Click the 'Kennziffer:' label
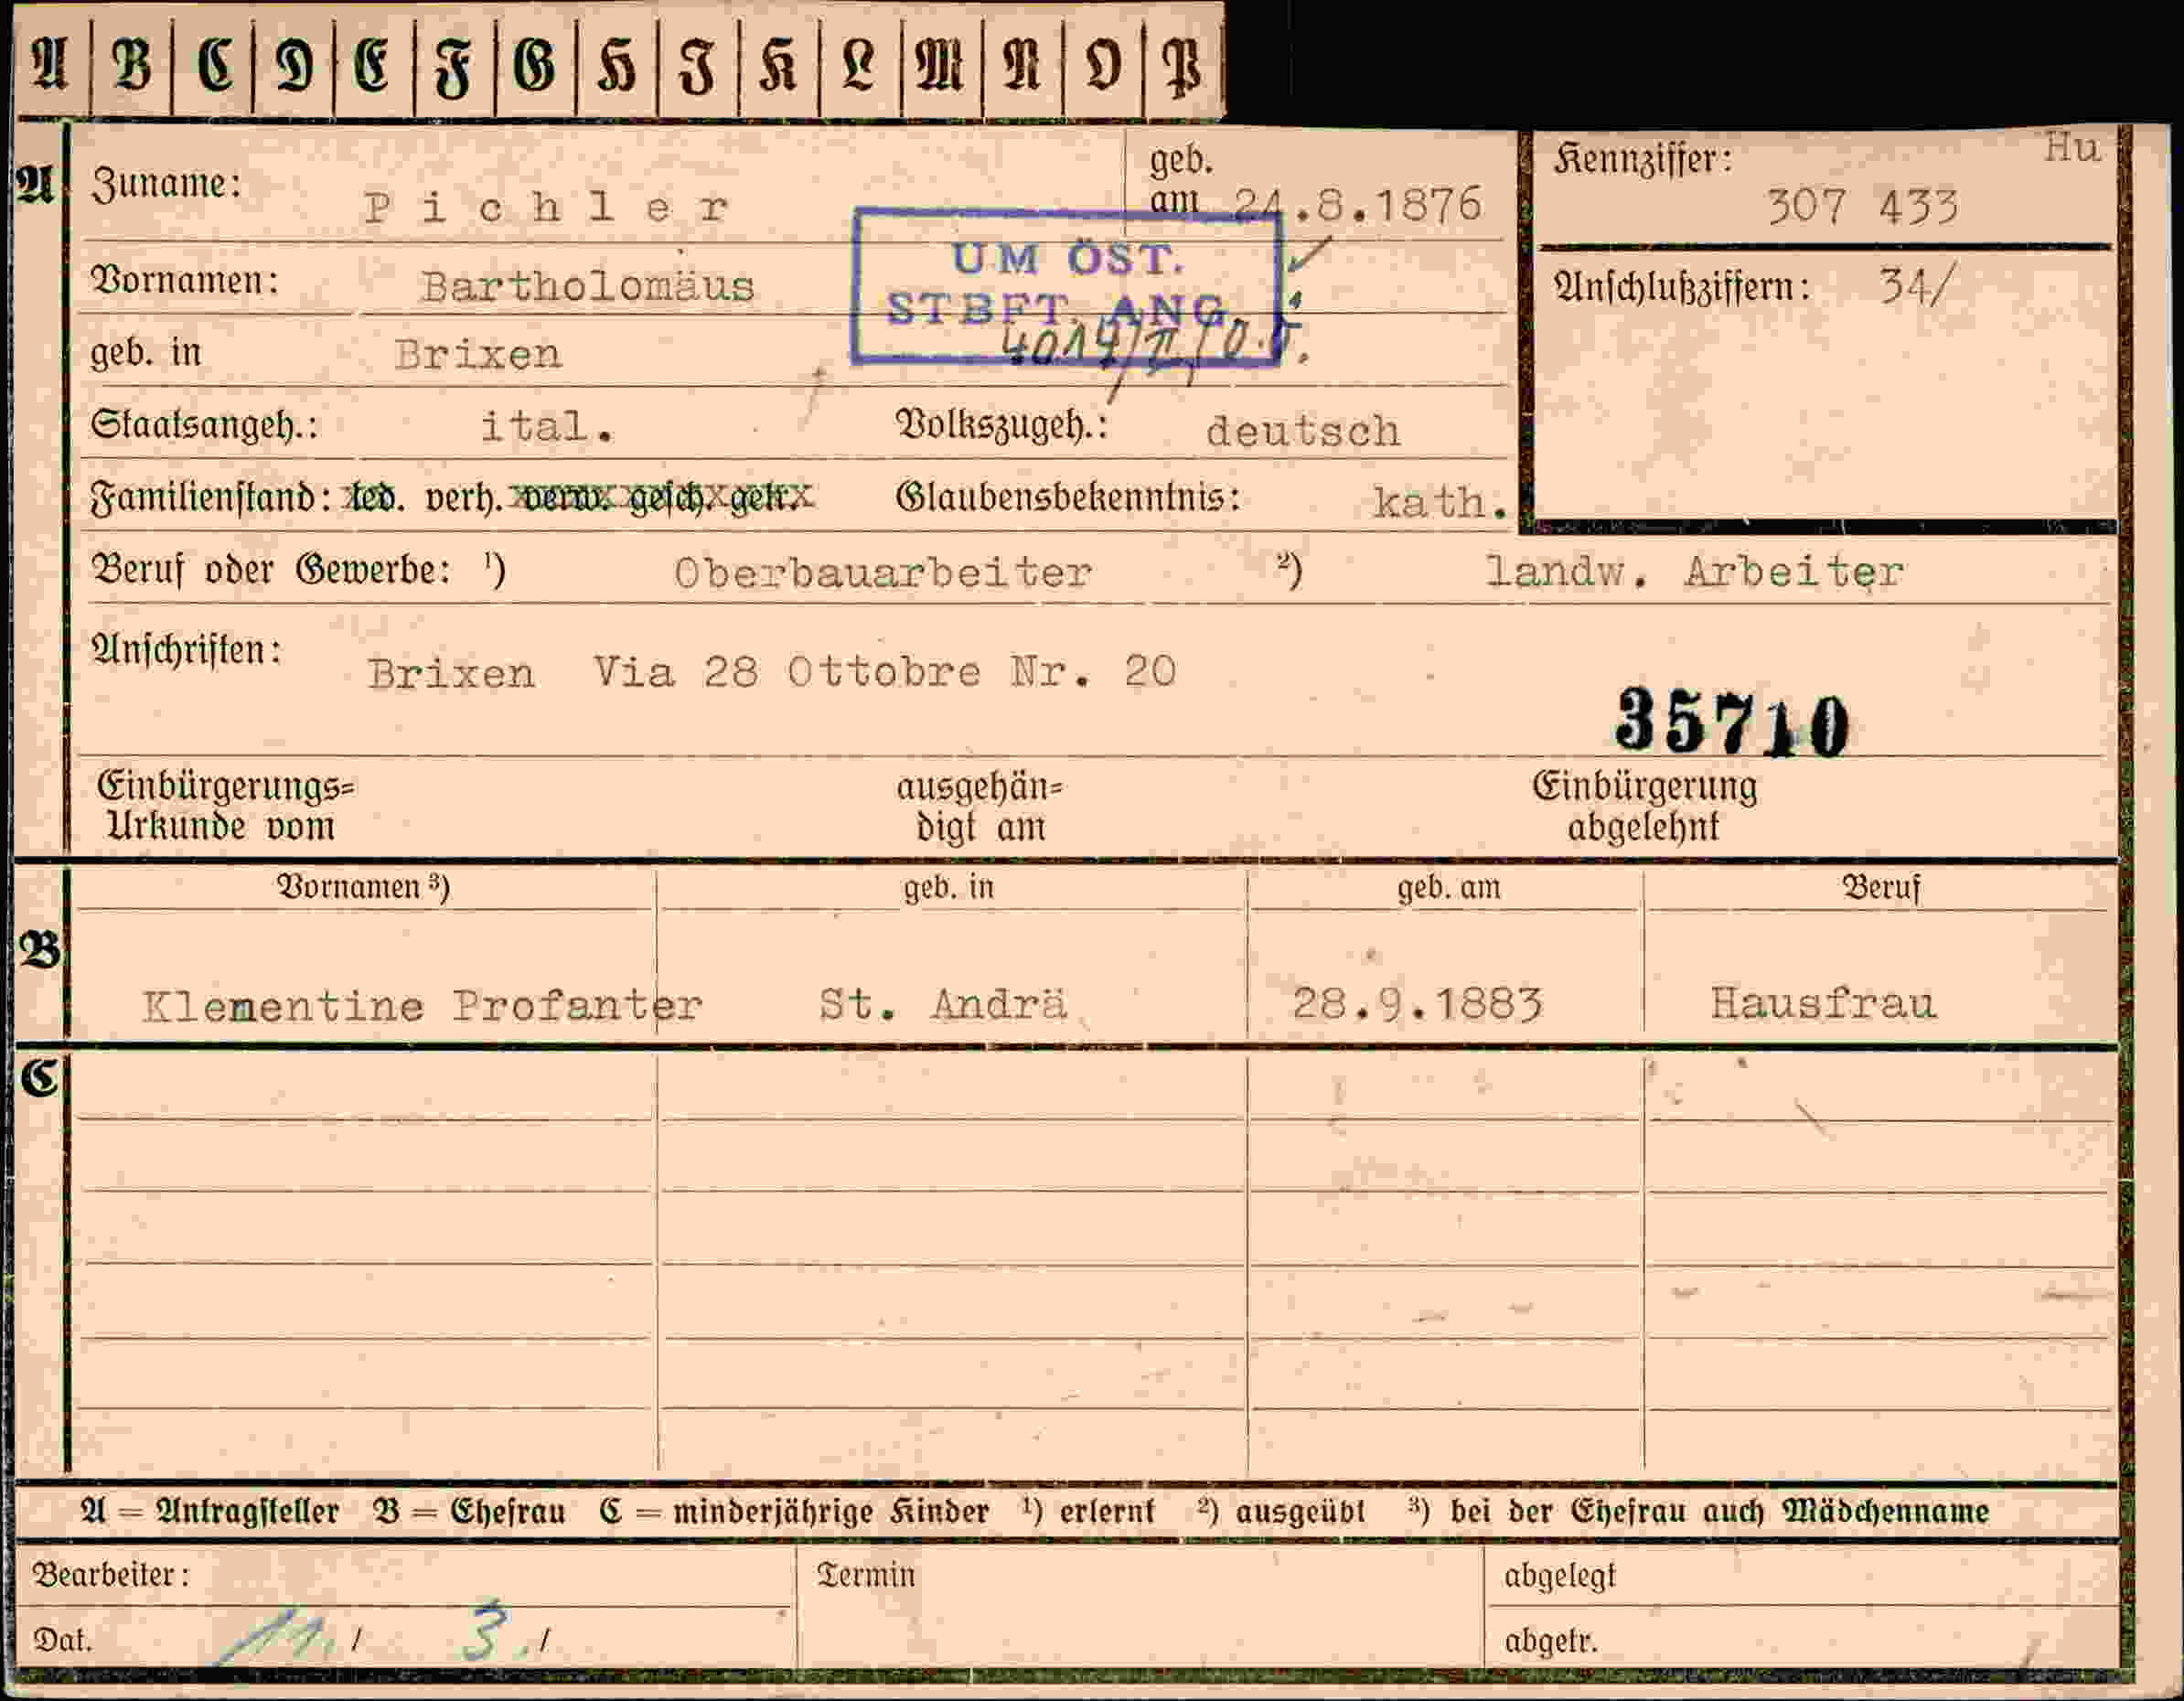The width and height of the screenshot is (2184, 1701). click(x=1643, y=159)
